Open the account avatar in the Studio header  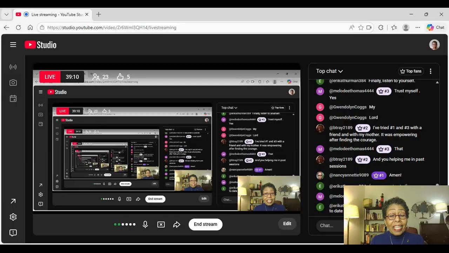(x=434, y=45)
